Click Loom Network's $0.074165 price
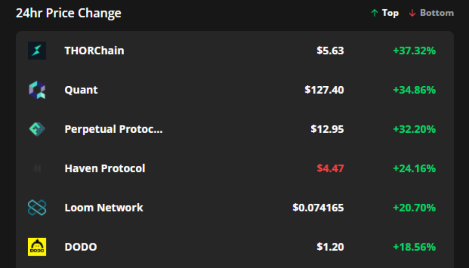 coord(318,208)
